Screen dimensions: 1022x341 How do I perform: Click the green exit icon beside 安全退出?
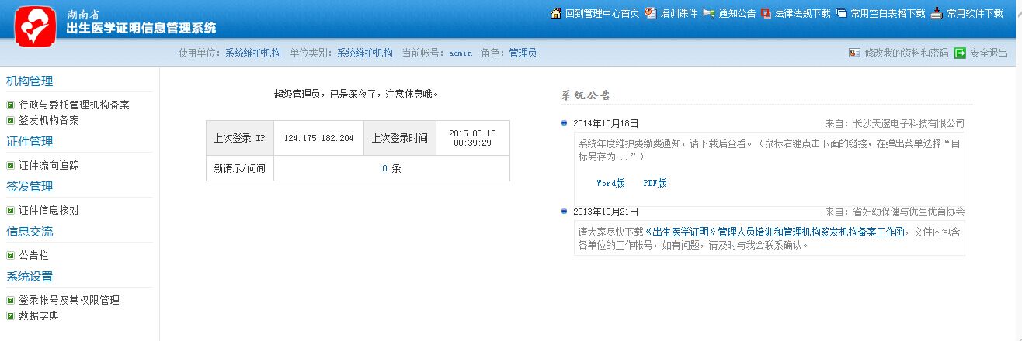pyautogui.click(x=960, y=53)
